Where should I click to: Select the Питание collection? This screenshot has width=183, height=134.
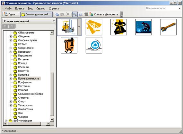click(23, 59)
